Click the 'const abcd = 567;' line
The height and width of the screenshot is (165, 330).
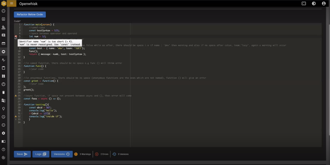40,108
